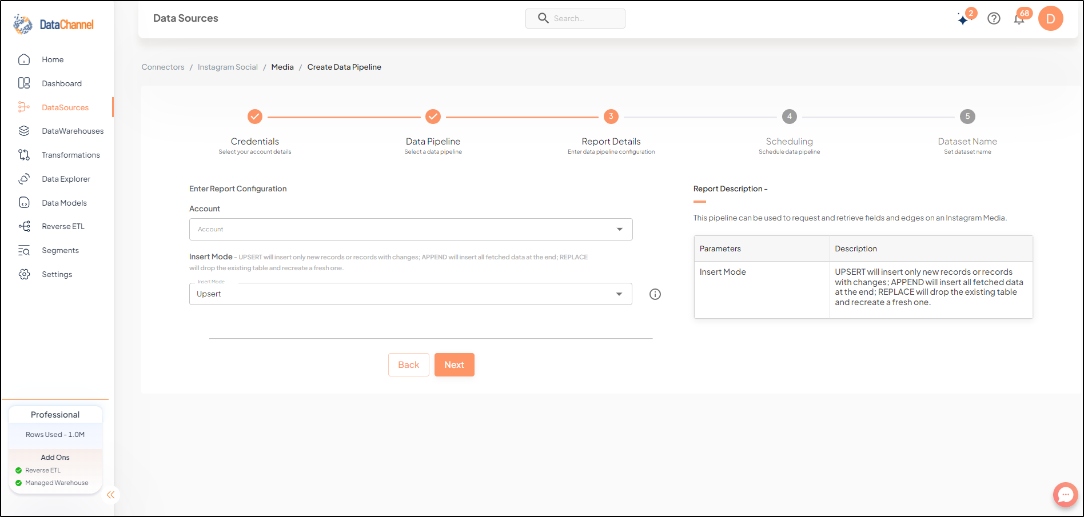
Task: Click the Segments icon
Action: click(24, 250)
